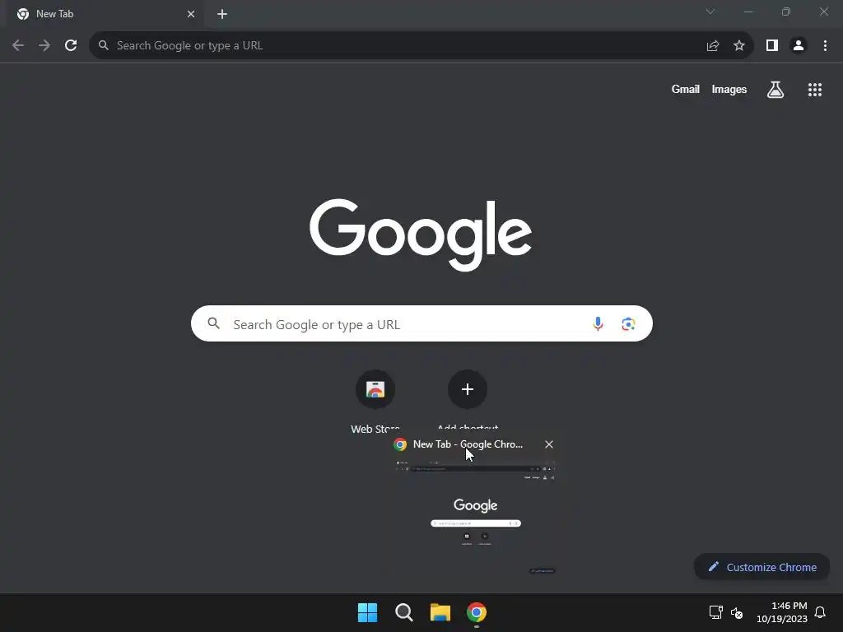The width and height of the screenshot is (843, 632).
Task: Click the magnifier icon in the address bar
Action: coord(103,46)
